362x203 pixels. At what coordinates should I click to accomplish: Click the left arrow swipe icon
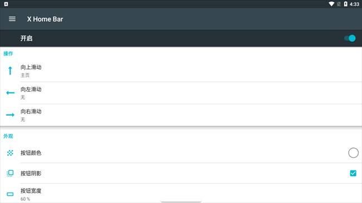[x=10, y=93]
